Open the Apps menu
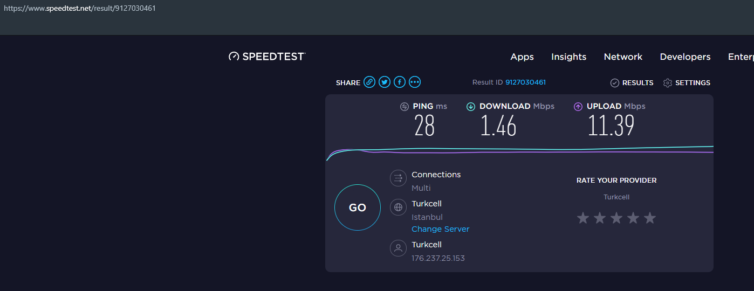754x291 pixels. point(522,57)
